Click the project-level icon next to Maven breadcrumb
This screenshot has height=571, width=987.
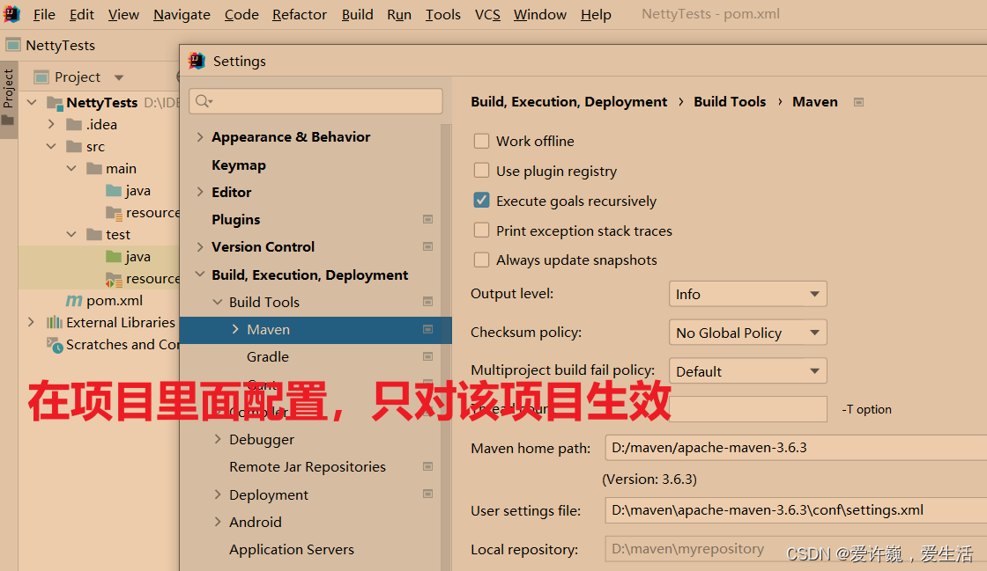(x=858, y=102)
